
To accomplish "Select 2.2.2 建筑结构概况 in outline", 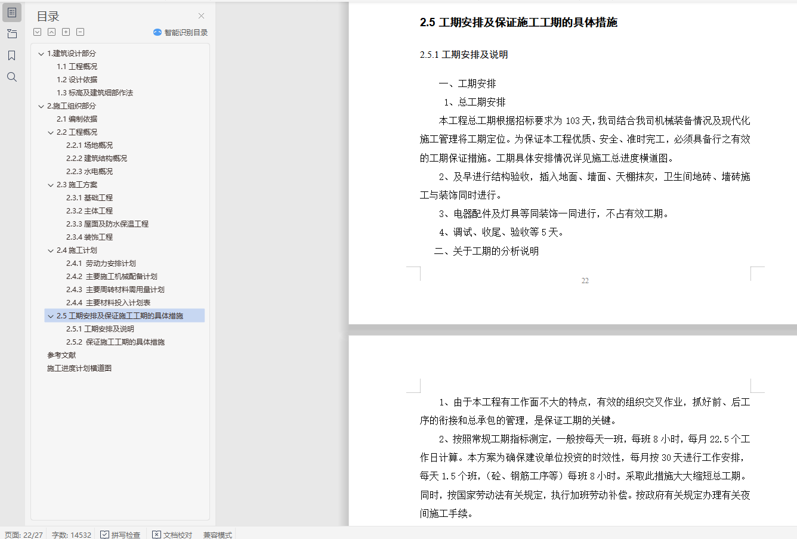I will (97, 159).
